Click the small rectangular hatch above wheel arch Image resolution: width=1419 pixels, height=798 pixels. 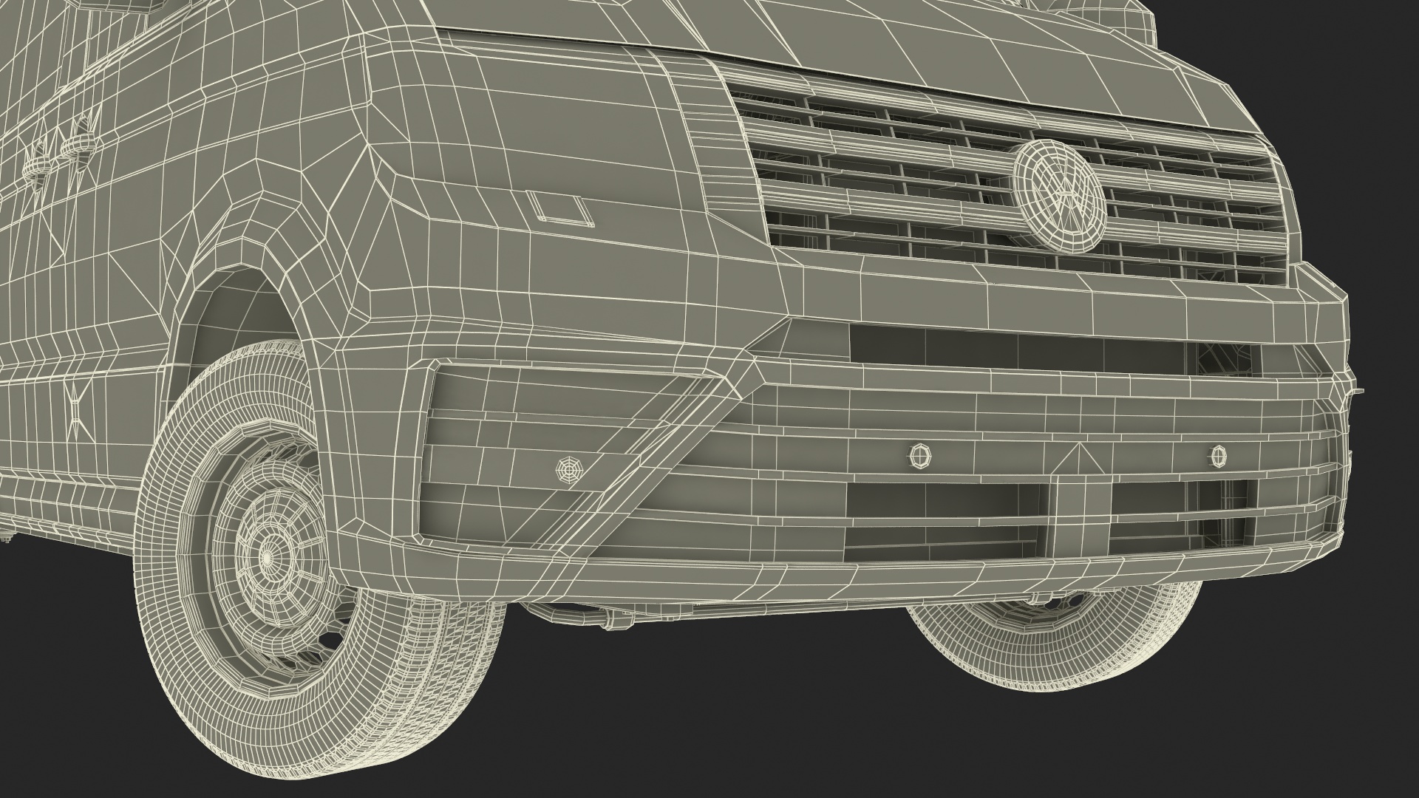[x=559, y=208]
